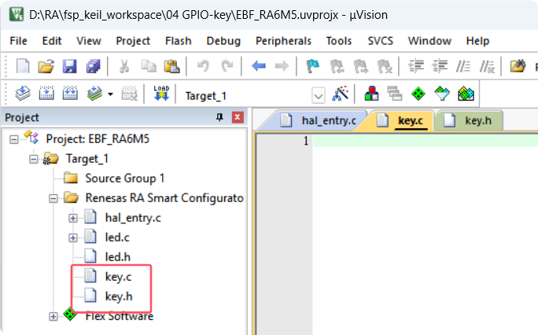Click the Undo arrow icon

click(203, 66)
